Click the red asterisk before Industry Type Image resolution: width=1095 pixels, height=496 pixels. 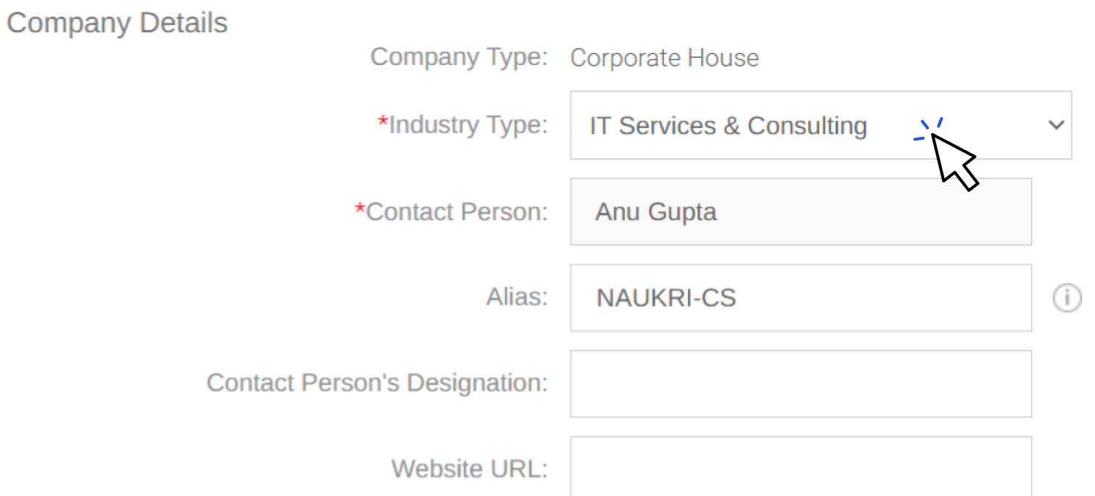pos(383,123)
